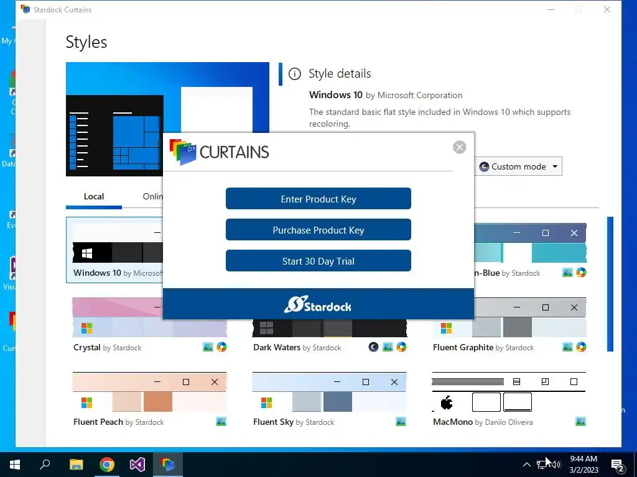Select the Fluent Sky style thumbnail
Image resolution: width=637 pixels, height=477 pixels.
point(329,393)
